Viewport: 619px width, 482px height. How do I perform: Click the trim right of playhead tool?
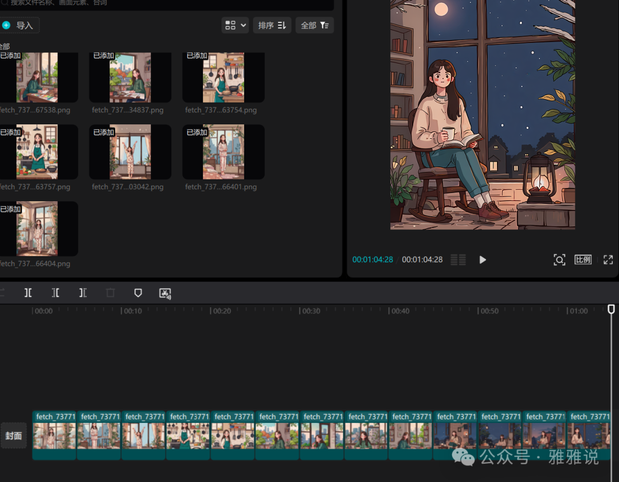point(83,293)
